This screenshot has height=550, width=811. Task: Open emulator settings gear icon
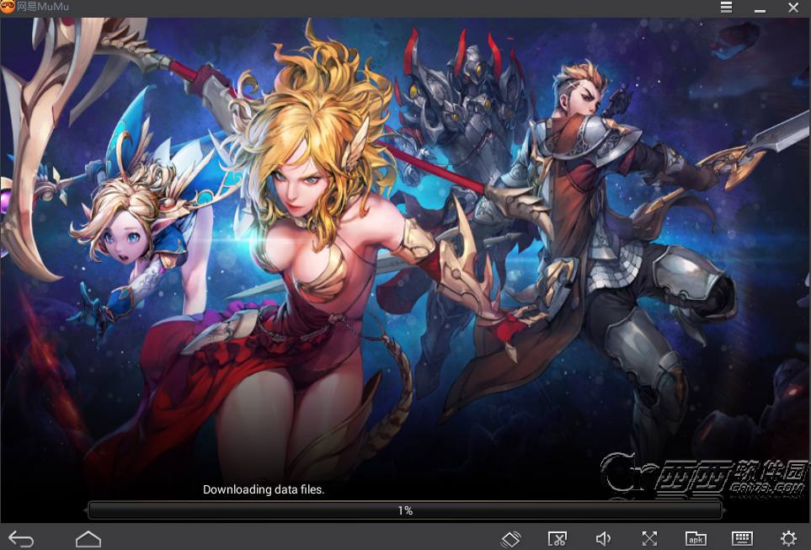tap(788, 538)
